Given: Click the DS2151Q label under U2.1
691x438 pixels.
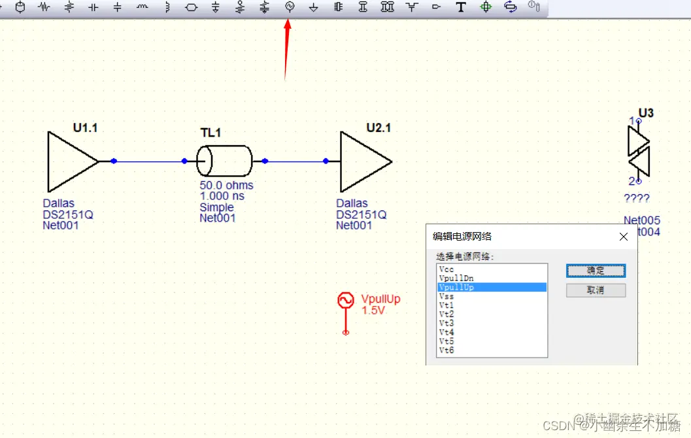Looking at the screenshot, I should click(x=362, y=214).
